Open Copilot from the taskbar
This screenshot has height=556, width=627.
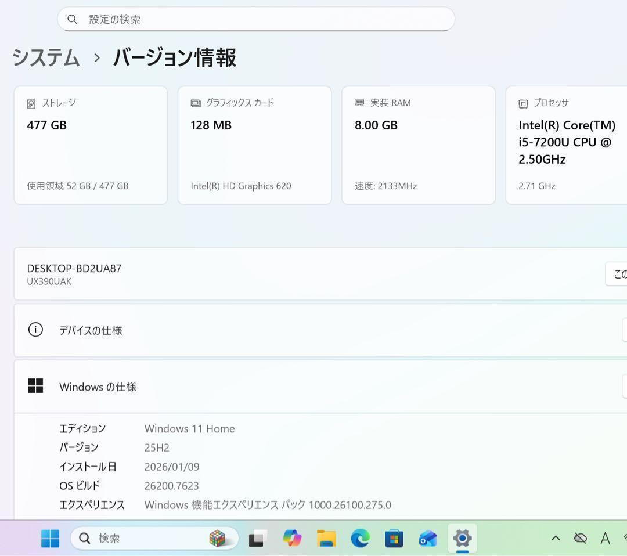[292, 539]
